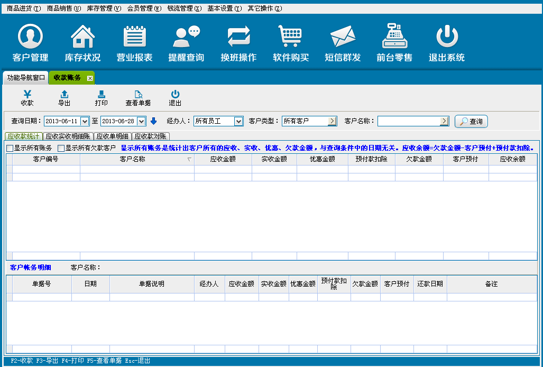Click the 查看单据 document toolbar icon
The width and height of the screenshot is (543, 367).
coord(138,98)
